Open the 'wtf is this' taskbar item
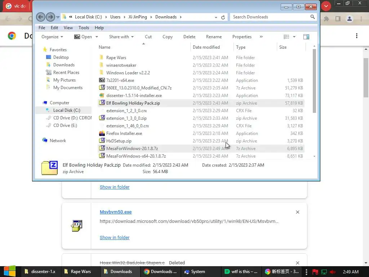 pos(241,272)
